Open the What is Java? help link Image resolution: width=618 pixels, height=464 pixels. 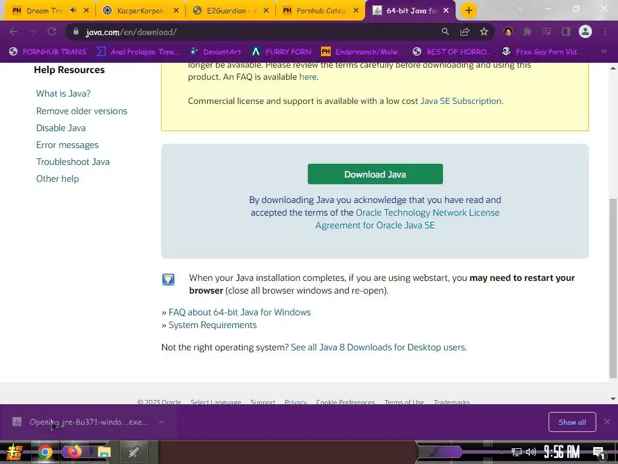tap(63, 94)
